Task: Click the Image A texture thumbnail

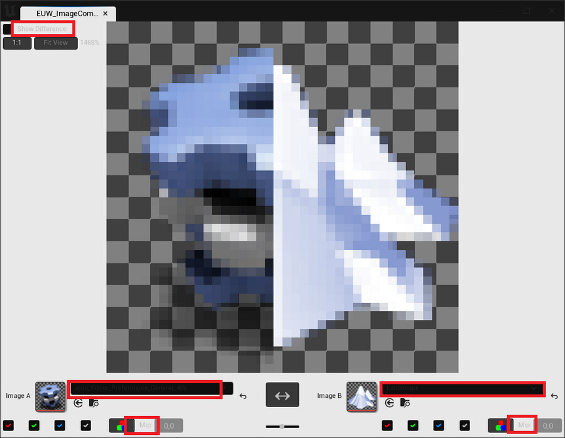Action: [50, 396]
